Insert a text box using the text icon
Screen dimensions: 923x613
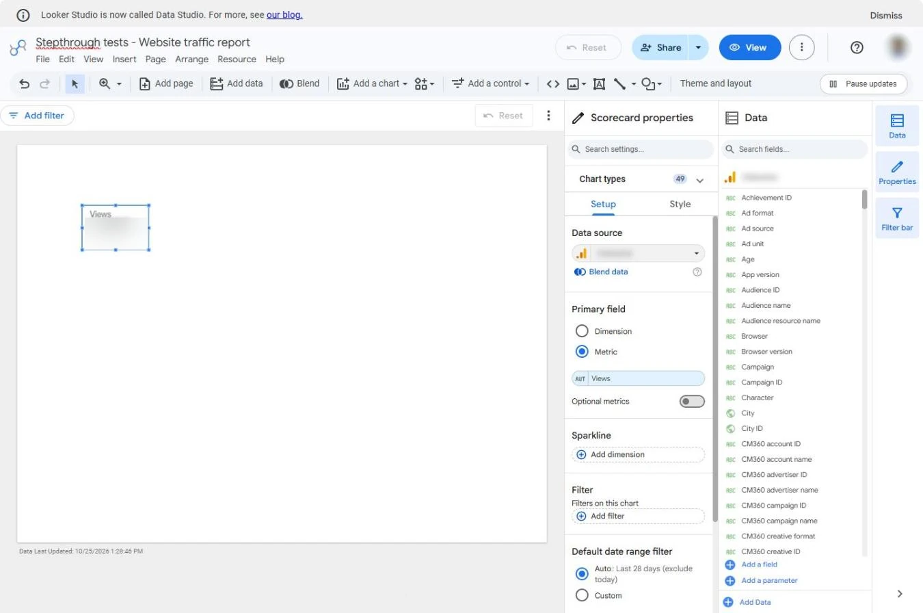599,83
